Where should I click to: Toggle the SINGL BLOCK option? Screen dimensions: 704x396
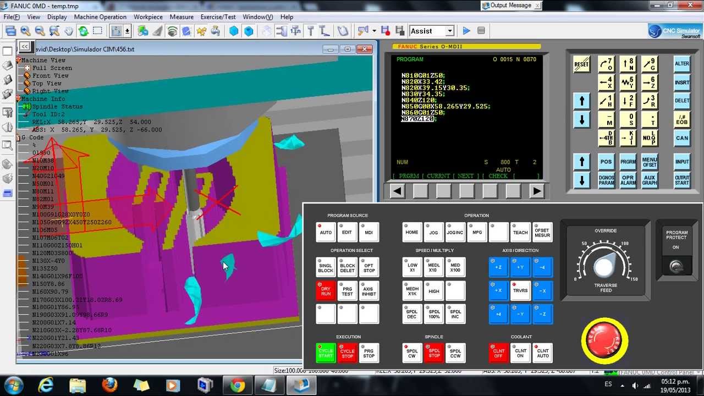tap(326, 267)
